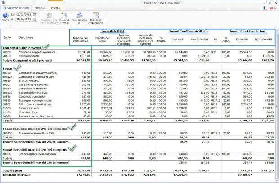Screen dimensions: 279x183
Task: Select row 60895 Spese per convegni e corsi
Action: coord(139,100)
